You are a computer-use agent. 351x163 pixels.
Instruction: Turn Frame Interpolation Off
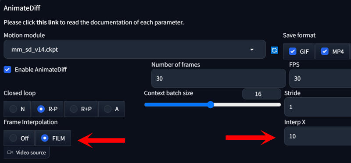pyautogui.click(x=19, y=138)
